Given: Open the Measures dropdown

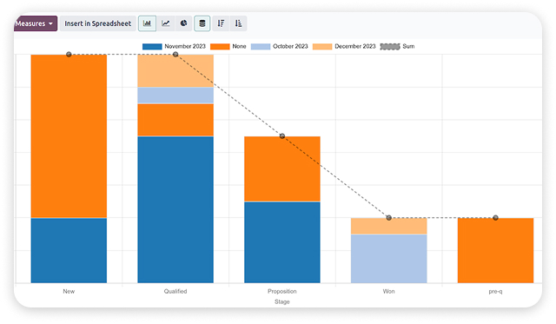Looking at the screenshot, I should pyautogui.click(x=35, y=23).
